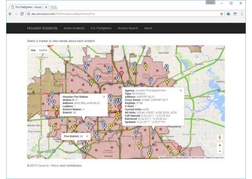
Task: Select the For Firefighters nav item
Action: [101, 28]
